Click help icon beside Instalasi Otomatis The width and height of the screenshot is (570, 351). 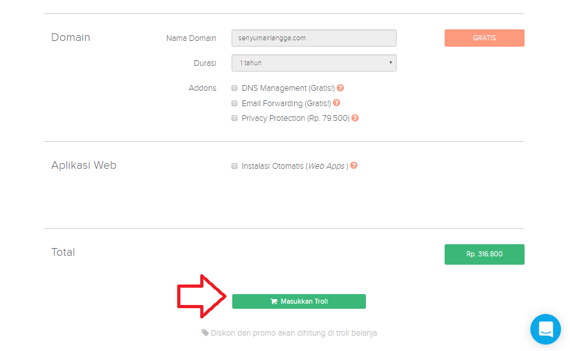354,166
